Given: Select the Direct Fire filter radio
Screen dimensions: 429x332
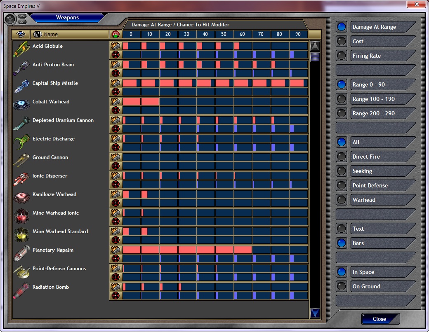Looking at the screenshot, I should click(342, 157).
